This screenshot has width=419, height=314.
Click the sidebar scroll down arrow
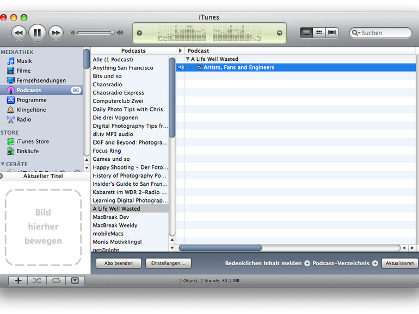(x=87, y=168)
